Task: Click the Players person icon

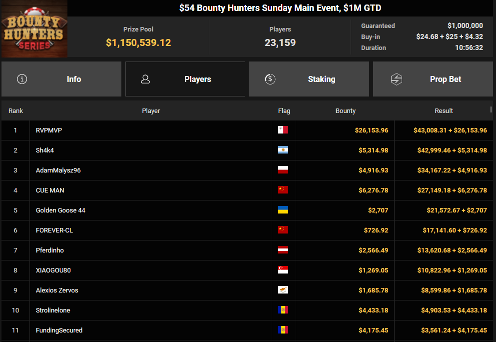Action: tap(146, 79)
